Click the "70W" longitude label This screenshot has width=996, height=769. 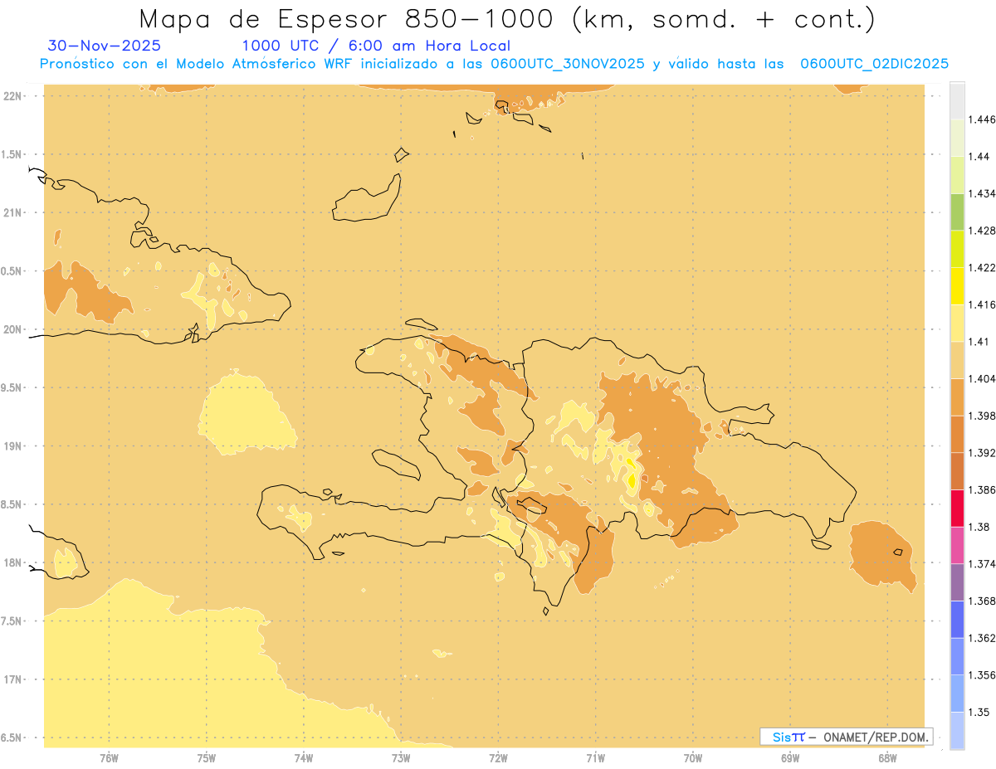pyautogui.click(x=693, y=758)
